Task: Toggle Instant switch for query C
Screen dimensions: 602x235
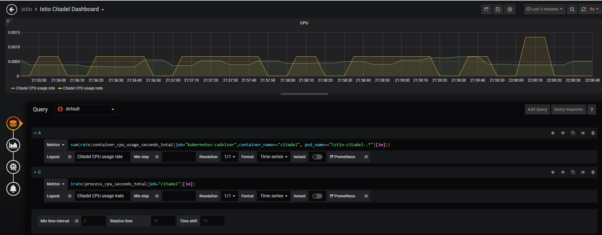Action: (317, 196)
